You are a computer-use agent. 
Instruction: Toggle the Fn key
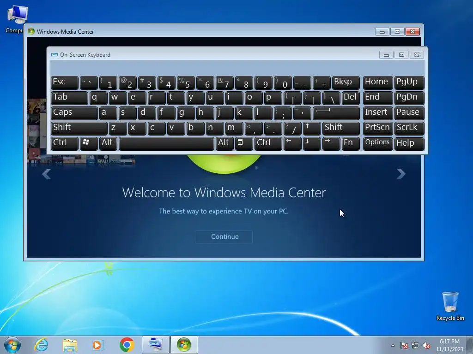click(x=351, y=143)
